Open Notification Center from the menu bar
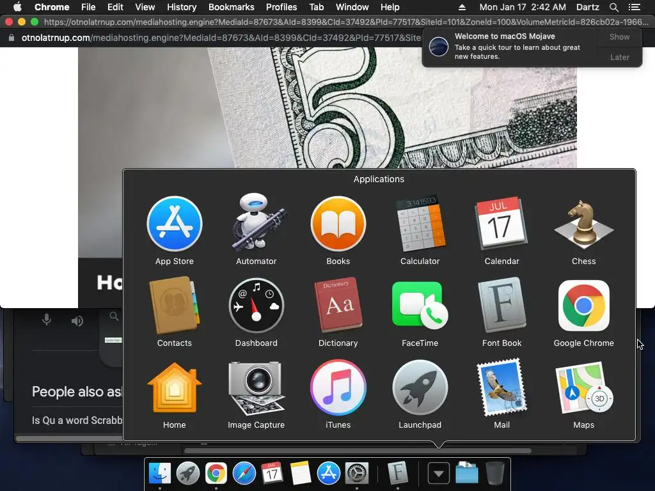Screen dimensions: 655x491 coord(634,7)
